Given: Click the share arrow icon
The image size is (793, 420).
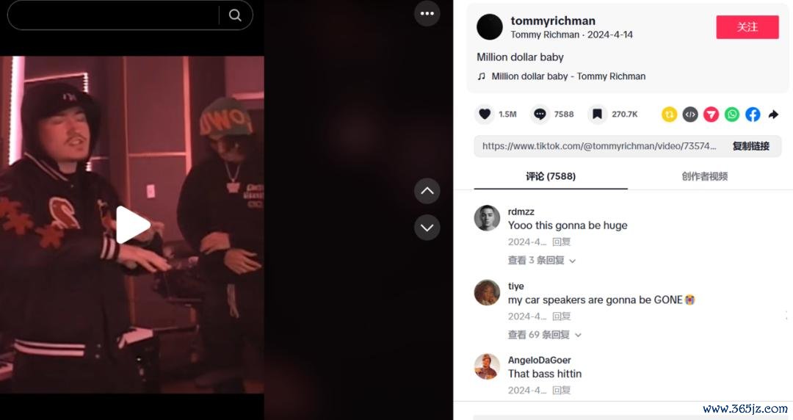Looking at the screenshot, I should 773,115.
